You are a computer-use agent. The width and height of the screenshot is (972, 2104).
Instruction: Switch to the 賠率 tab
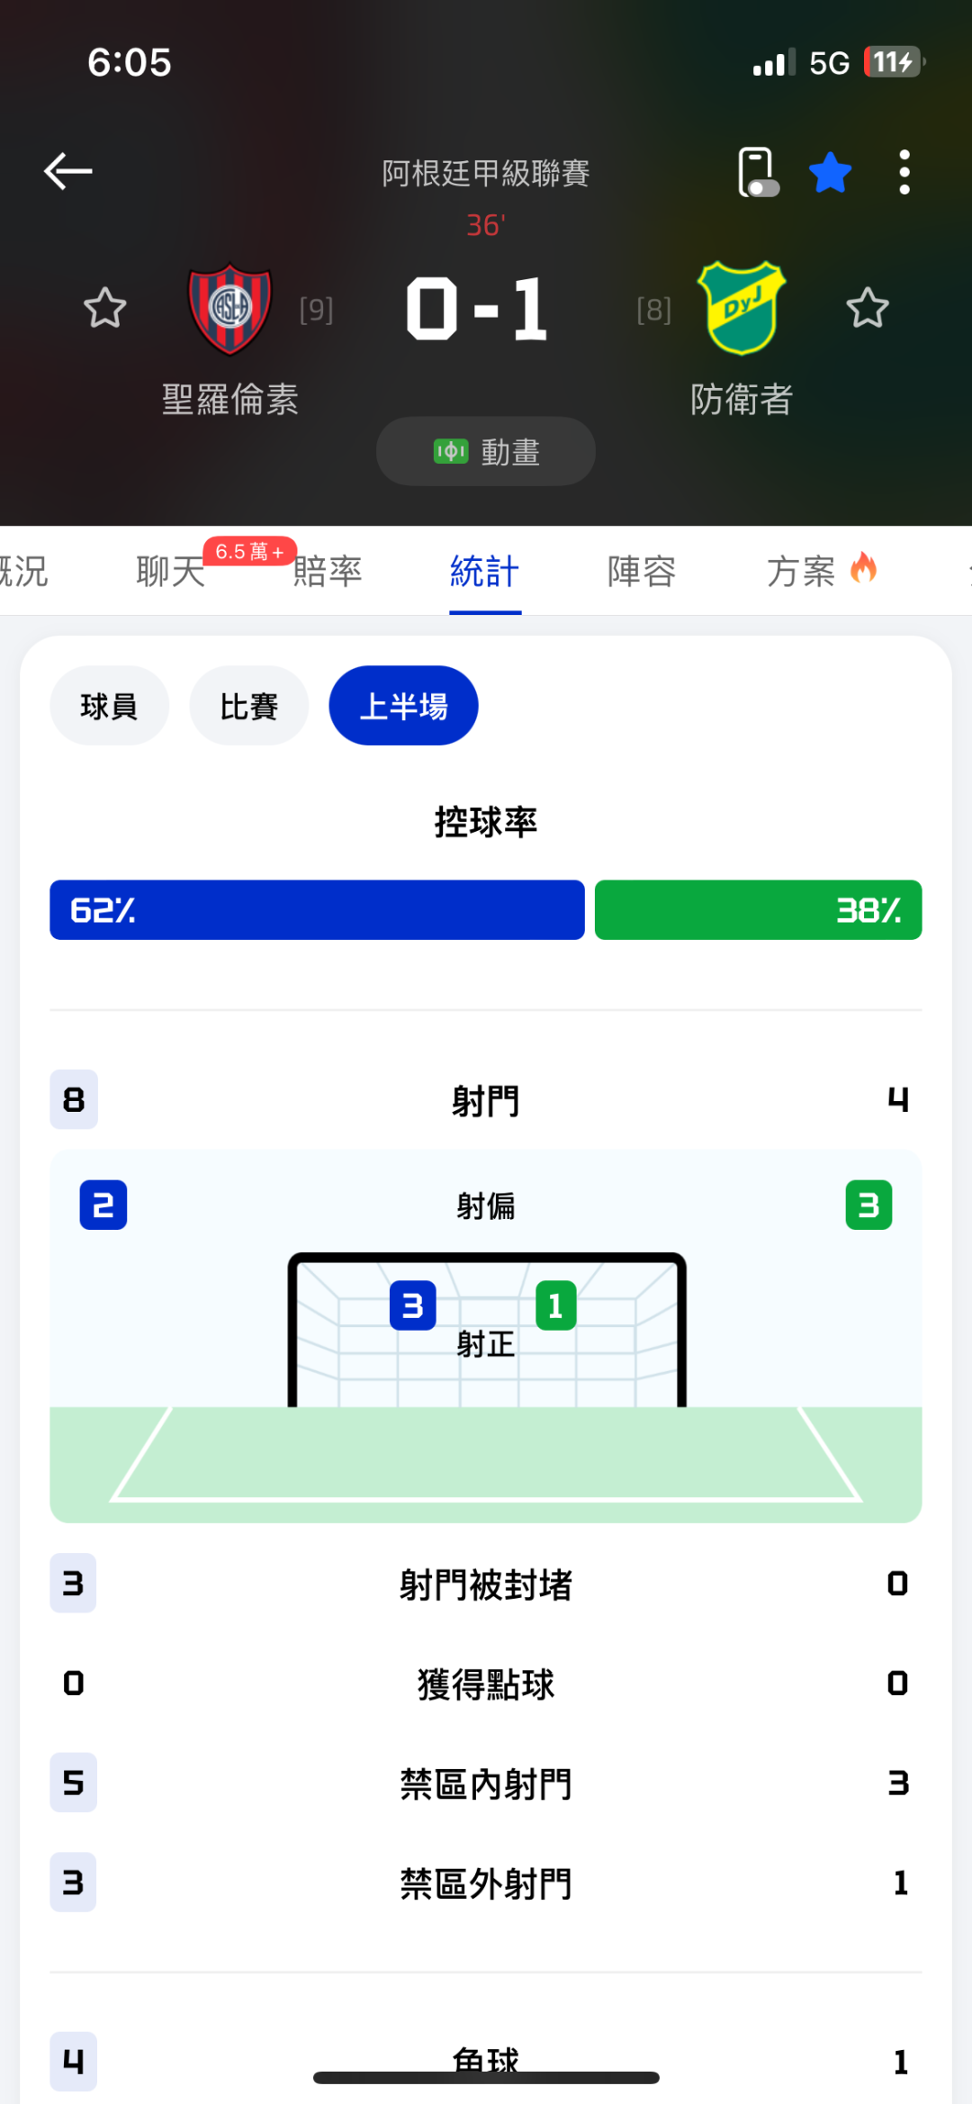[328, 571]
